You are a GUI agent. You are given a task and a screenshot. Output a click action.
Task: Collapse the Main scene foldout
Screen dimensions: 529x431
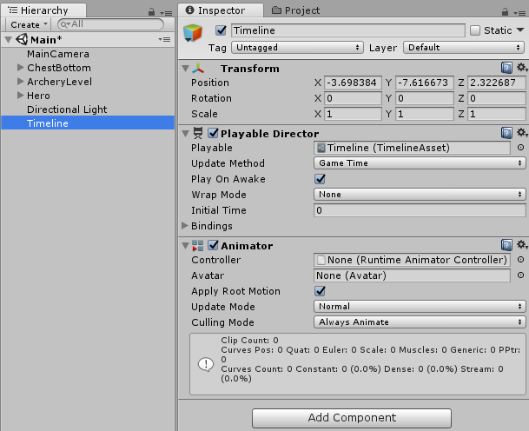[x=9, y=40]
